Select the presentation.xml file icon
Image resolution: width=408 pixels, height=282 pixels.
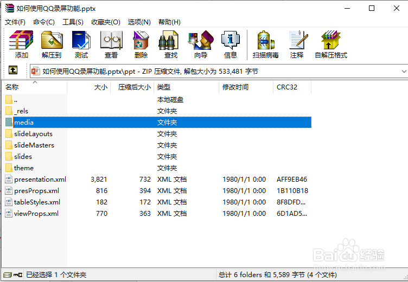click(x=9, y=180)
